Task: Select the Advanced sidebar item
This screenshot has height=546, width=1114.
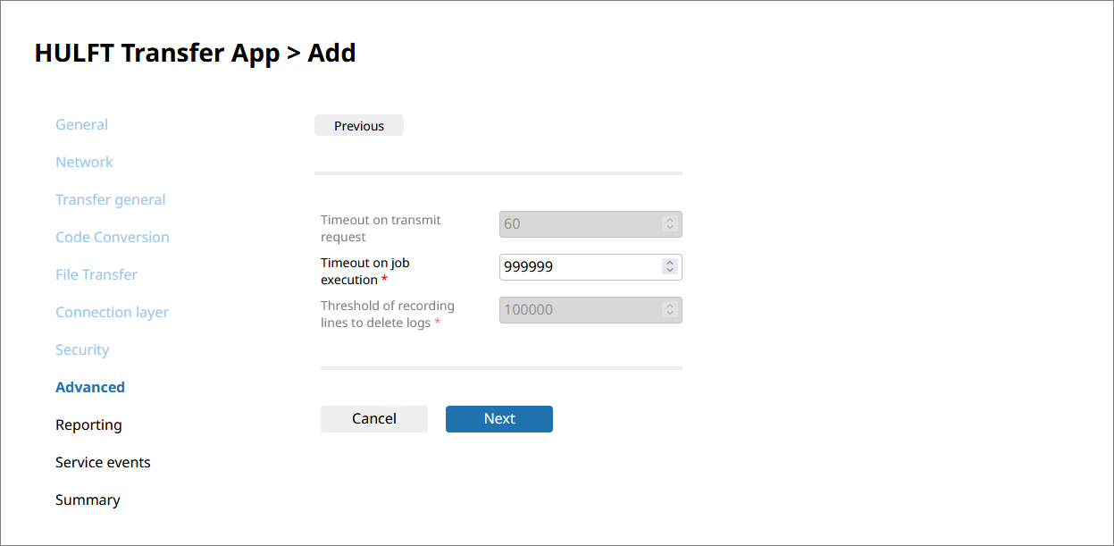Action: pyautogui.click(x=89, y=388)
